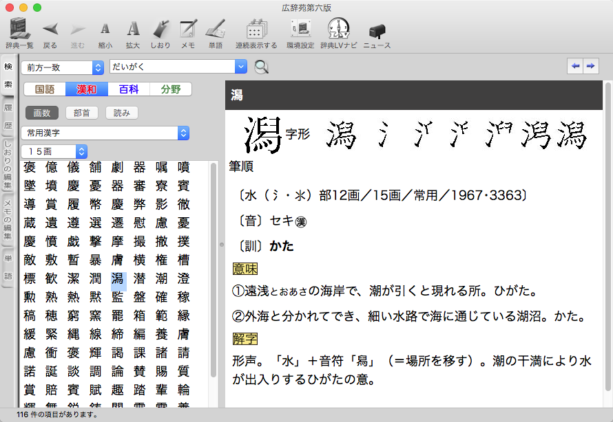The height and width of the screenshot is (422, 613).
Task: Select kanji 億 in the list
Action: coord(52,167)
